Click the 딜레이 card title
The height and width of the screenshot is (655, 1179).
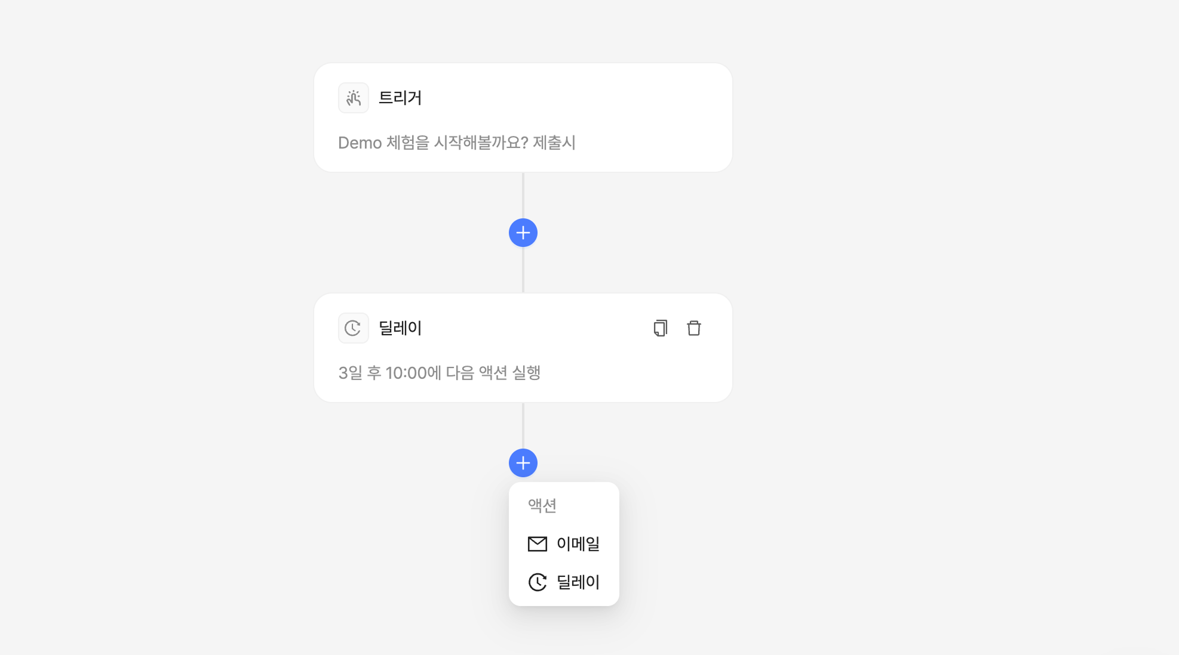[400, 328]
